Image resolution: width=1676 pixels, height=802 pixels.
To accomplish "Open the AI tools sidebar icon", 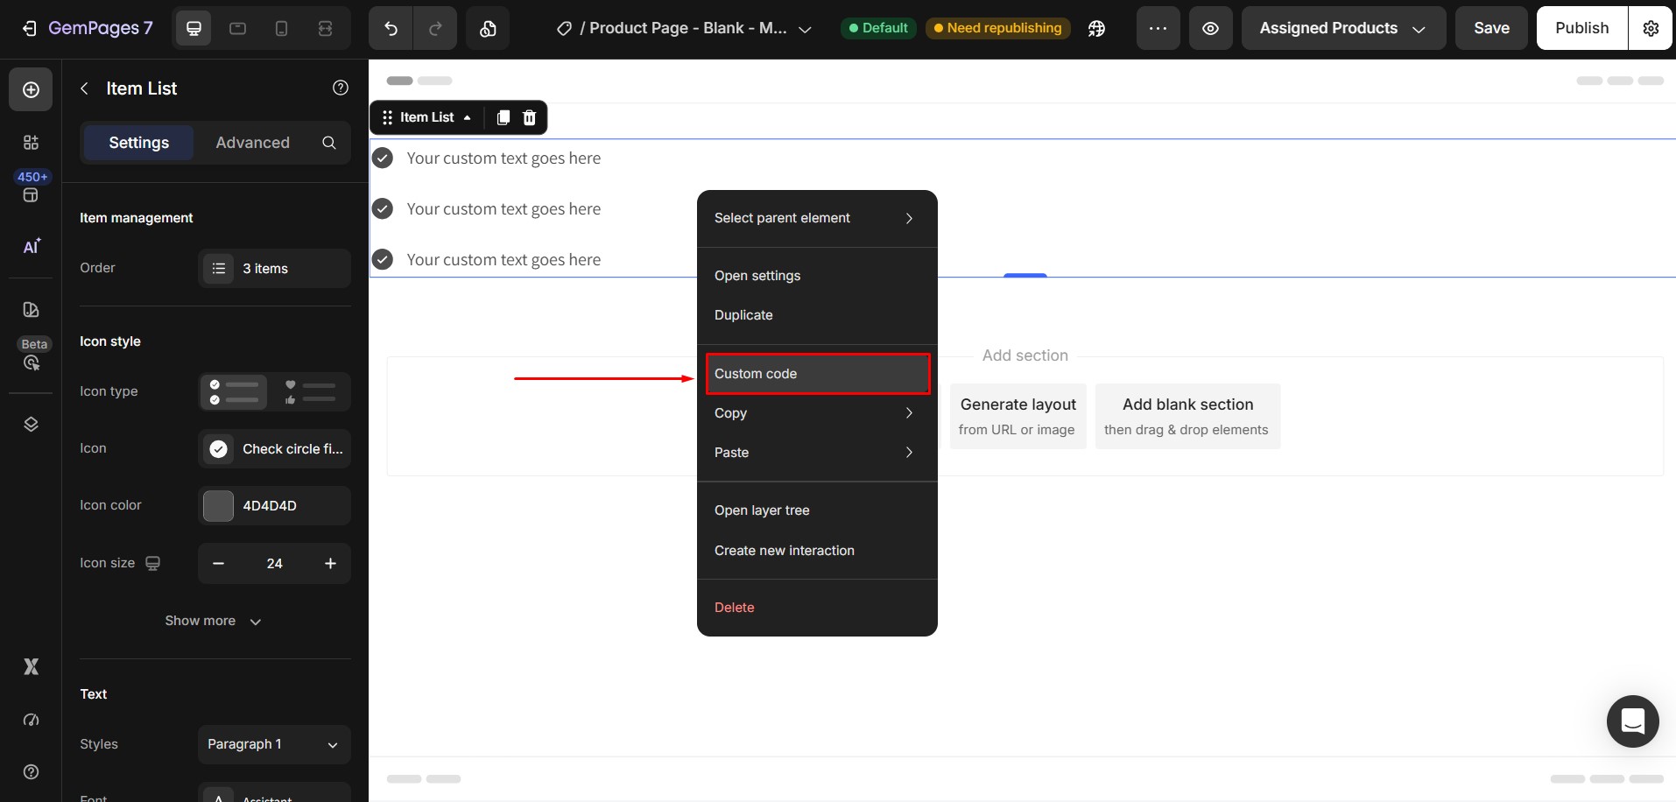I will click(31, 247).
